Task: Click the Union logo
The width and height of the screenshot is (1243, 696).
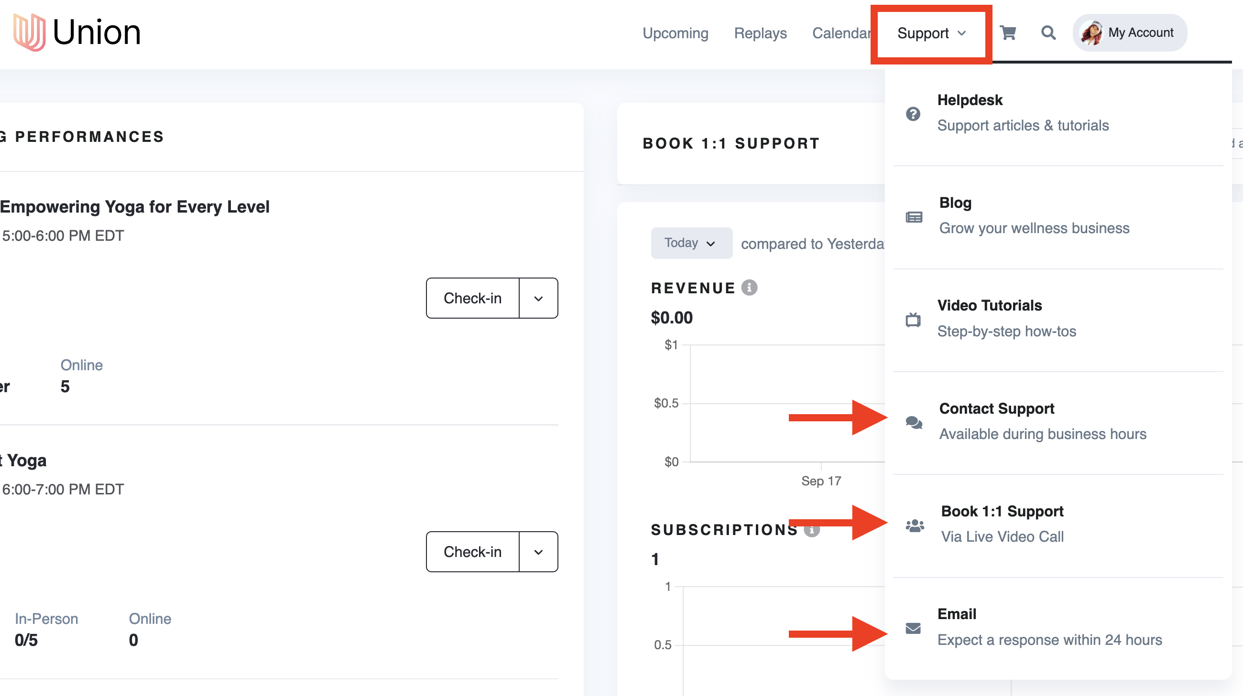Action: (77, 33)
